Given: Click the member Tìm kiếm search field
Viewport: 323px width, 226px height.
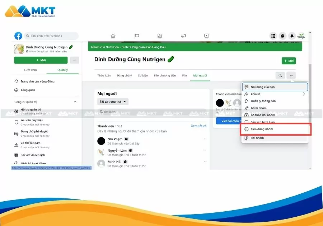Looking at the screenshot, I should coord(152,112).
